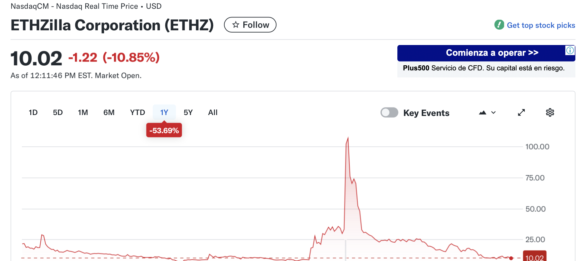Switch to the 1D time range
Screen dimensions: 581x261
pyautogui.click(x=33, y=112)
